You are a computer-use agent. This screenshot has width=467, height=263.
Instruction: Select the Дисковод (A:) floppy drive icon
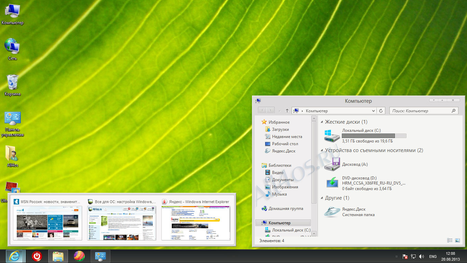tap(332, 164)
